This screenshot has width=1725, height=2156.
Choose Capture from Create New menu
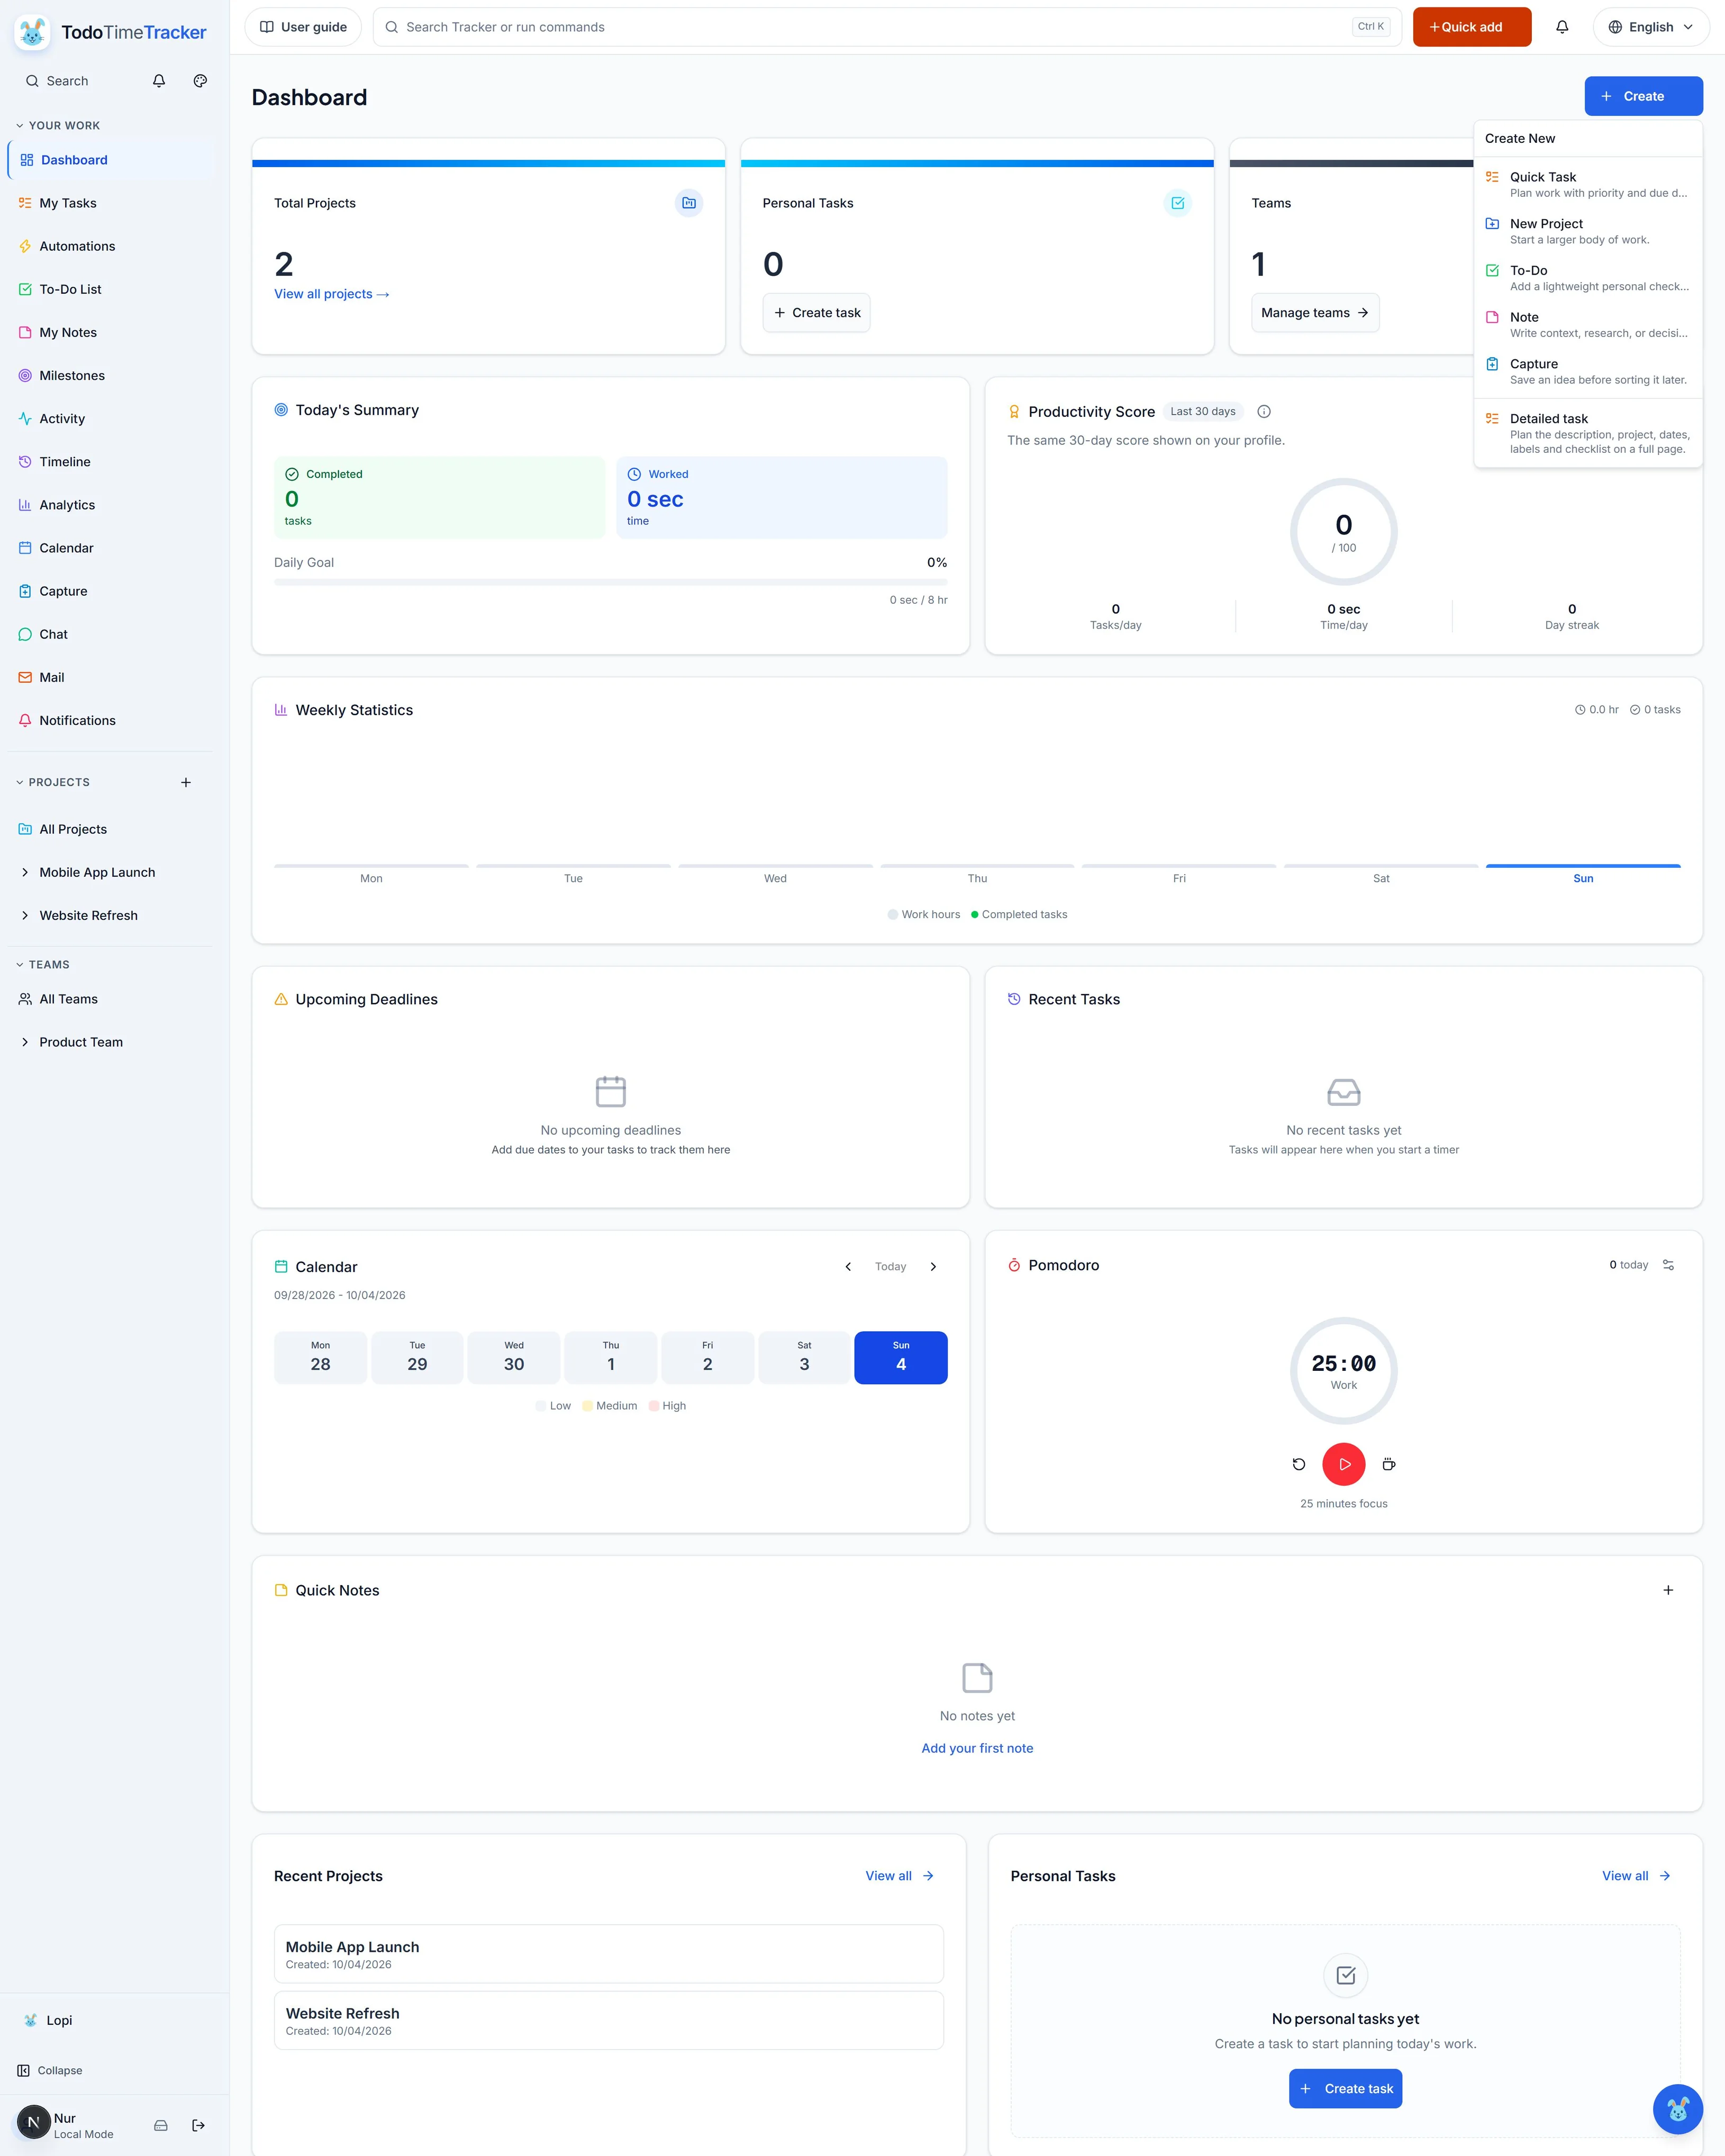point(1588,371)
